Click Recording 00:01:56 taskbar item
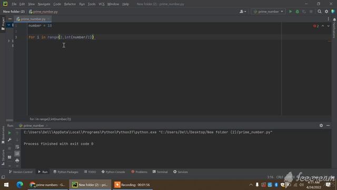 pyautogui.click(x=133, y=185)
